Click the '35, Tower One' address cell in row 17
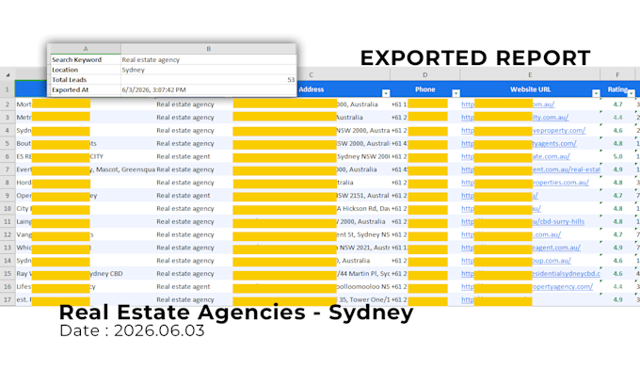Image resolution: width=640 pixels, height=385 pixels. (x=363, y=299)
